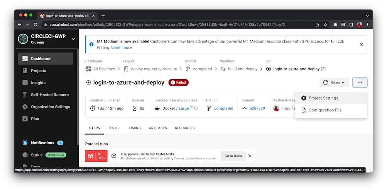Select failed parallel run 0
Image resolution: width=387 pixels, height=191 pixels.
tap(96, 156)
